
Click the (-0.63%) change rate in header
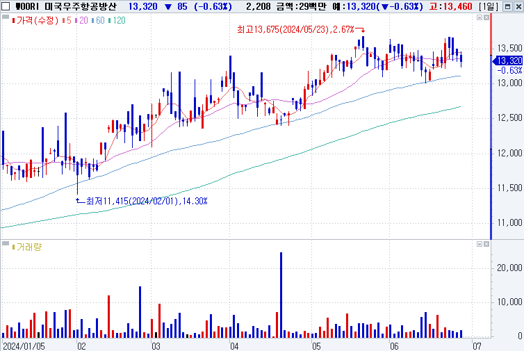tap(213, 6)
